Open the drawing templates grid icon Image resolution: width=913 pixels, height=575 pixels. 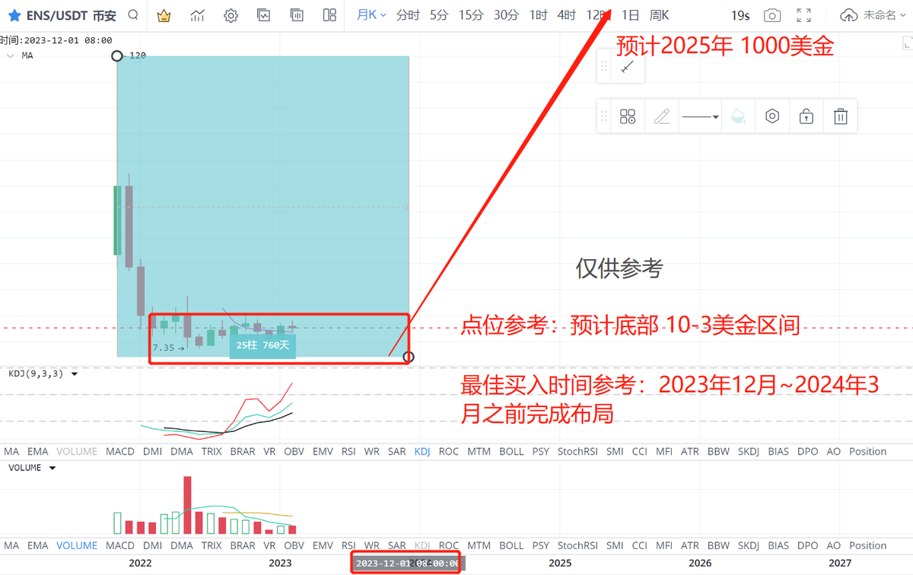627,116
